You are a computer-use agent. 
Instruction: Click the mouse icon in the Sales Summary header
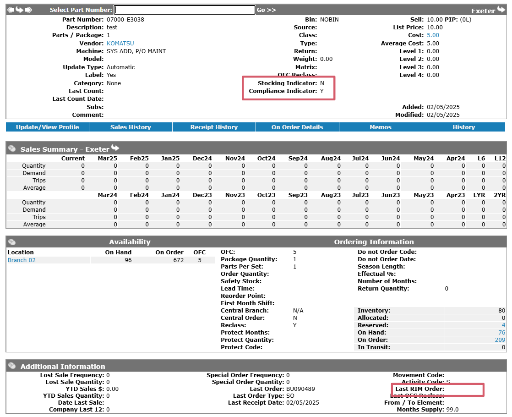tap(12, 148)
